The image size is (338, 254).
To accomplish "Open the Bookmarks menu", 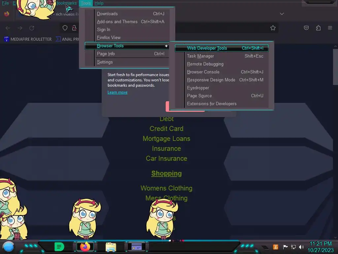I will [66, 3].
